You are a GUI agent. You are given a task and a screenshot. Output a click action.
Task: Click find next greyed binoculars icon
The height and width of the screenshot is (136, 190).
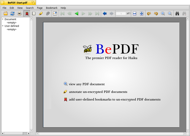click(184, 13)
